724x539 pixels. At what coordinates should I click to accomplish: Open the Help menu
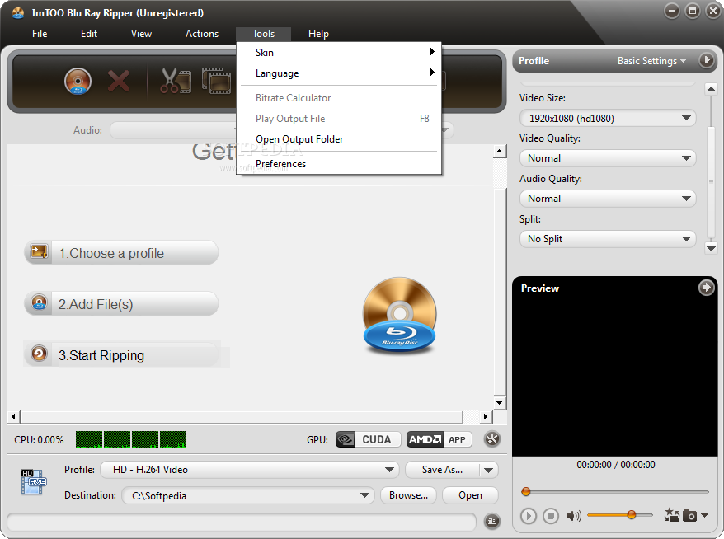(x=318, y=34)
